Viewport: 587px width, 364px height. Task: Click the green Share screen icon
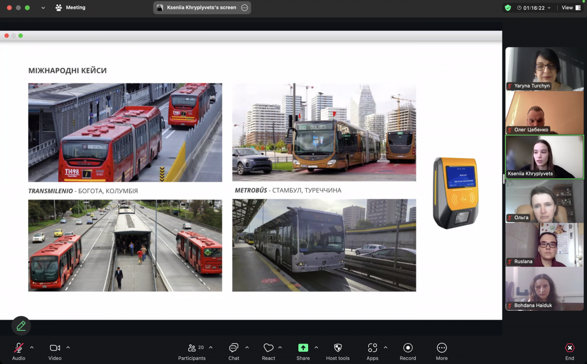303,348
